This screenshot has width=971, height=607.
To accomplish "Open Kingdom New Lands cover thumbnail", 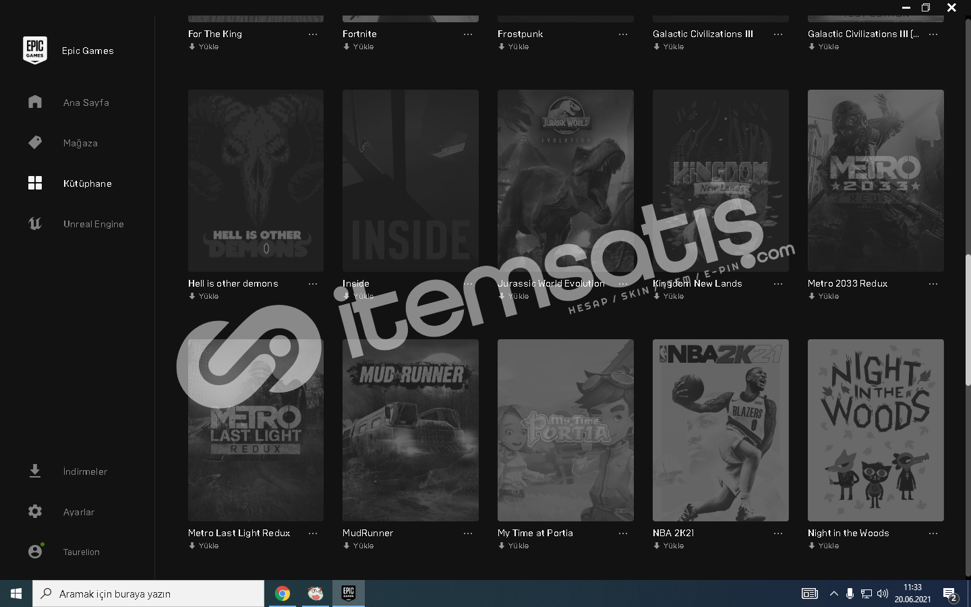I will pos(721,181).
